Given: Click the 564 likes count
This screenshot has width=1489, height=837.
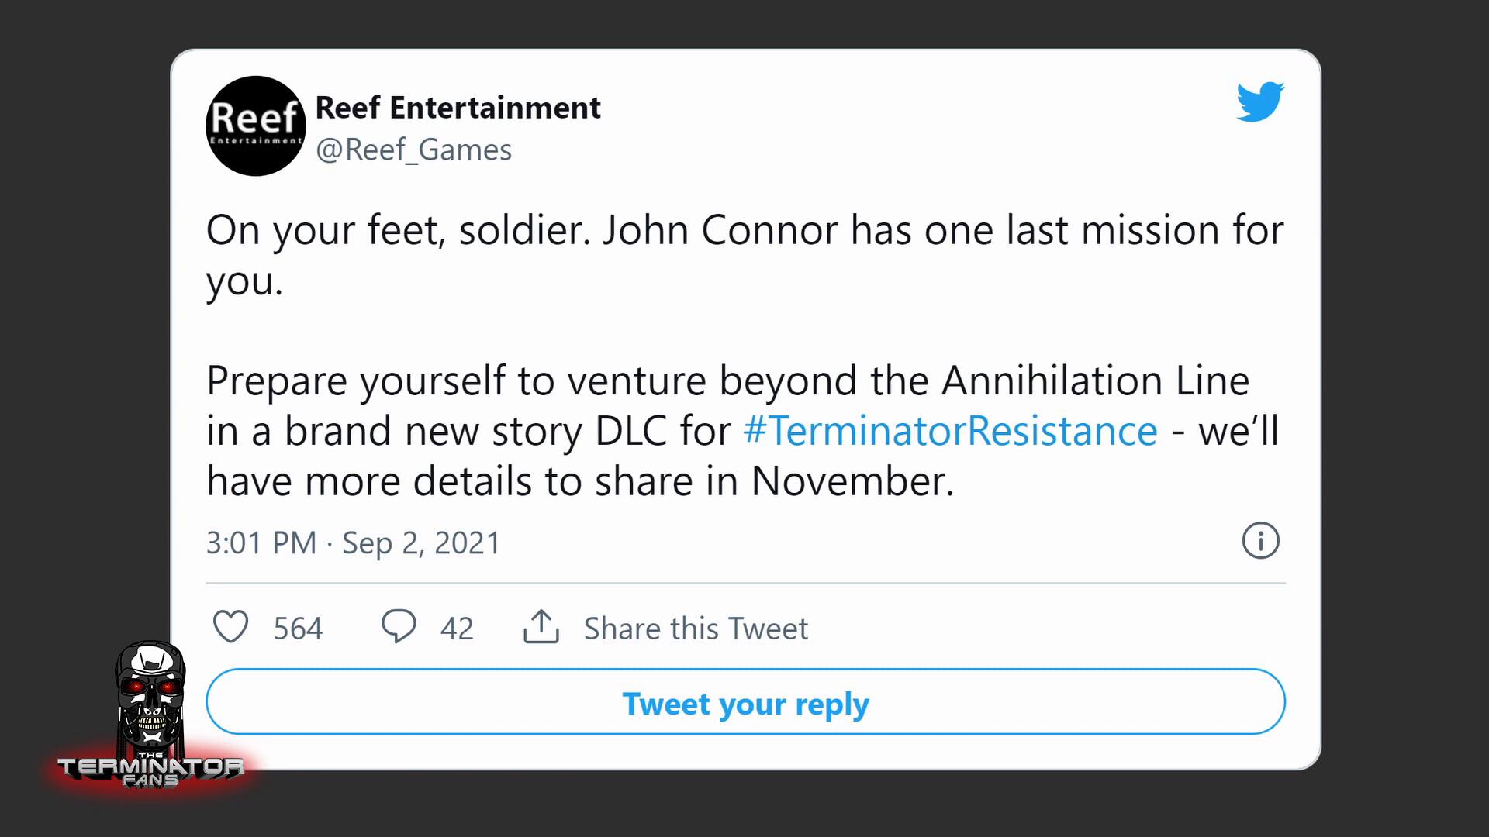Looking at the screenshot, I should (x=298, y=629).
